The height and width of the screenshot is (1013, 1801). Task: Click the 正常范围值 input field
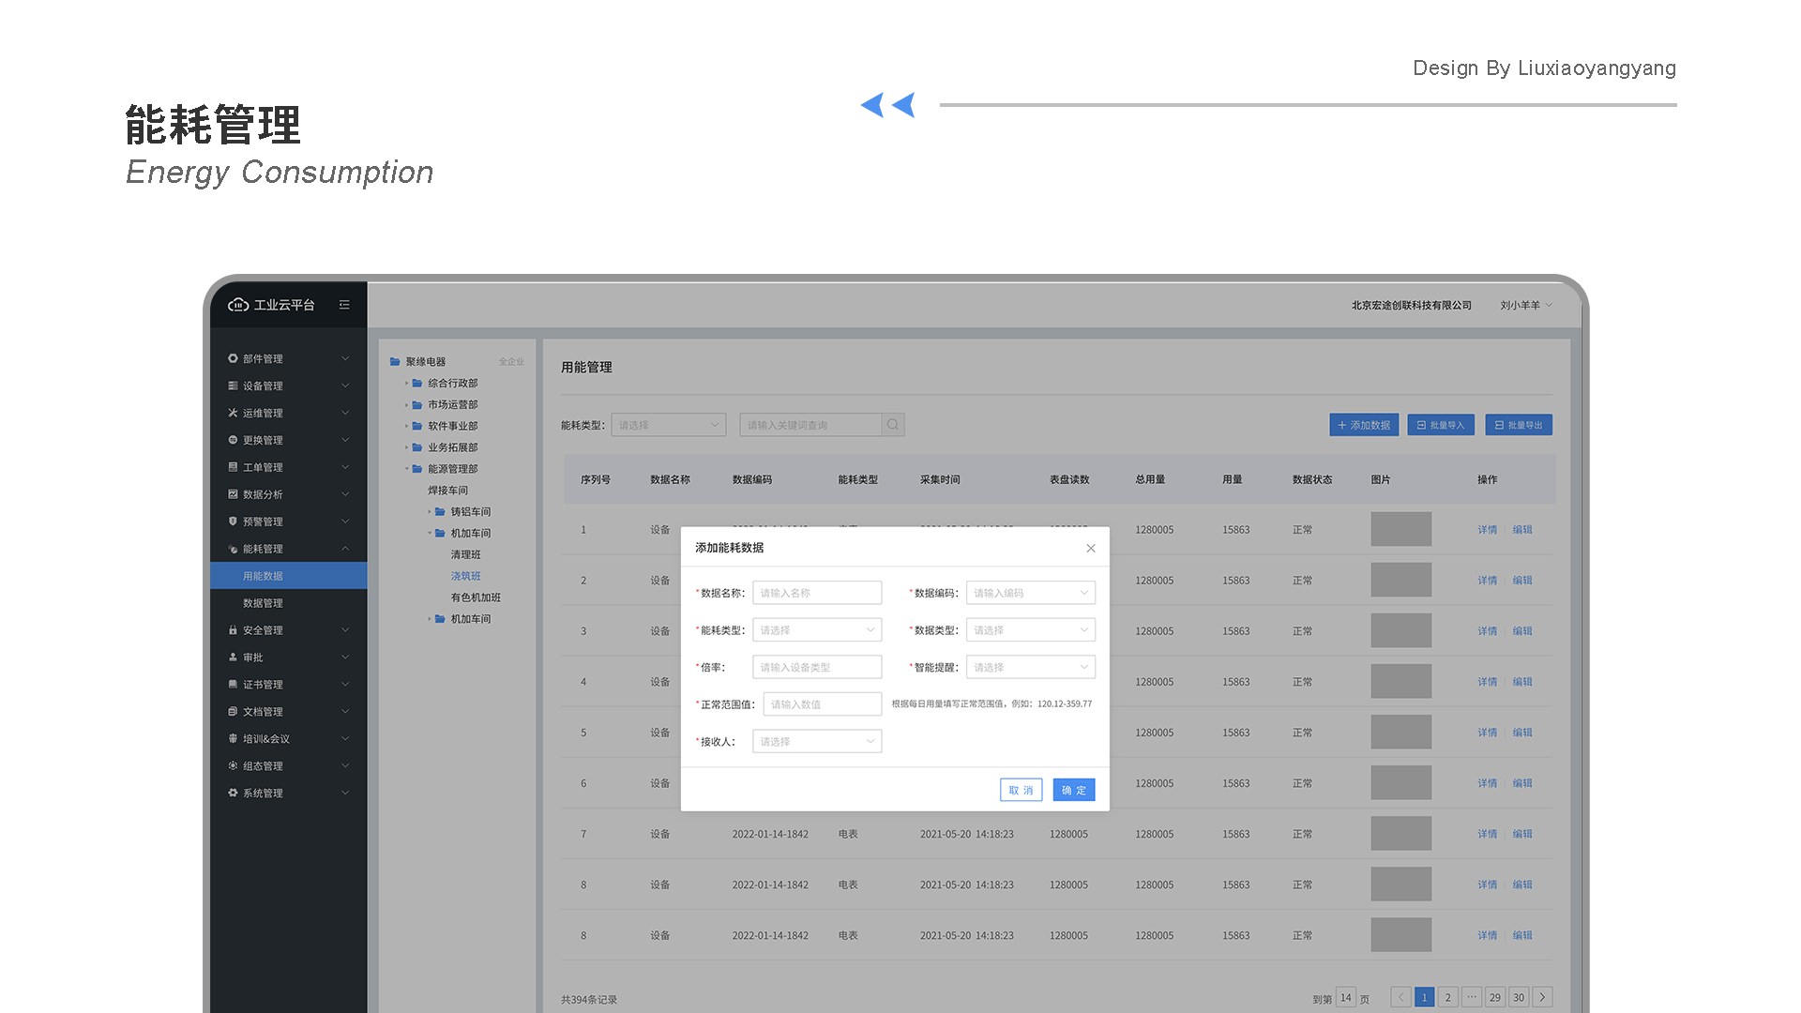coord(823,704)
